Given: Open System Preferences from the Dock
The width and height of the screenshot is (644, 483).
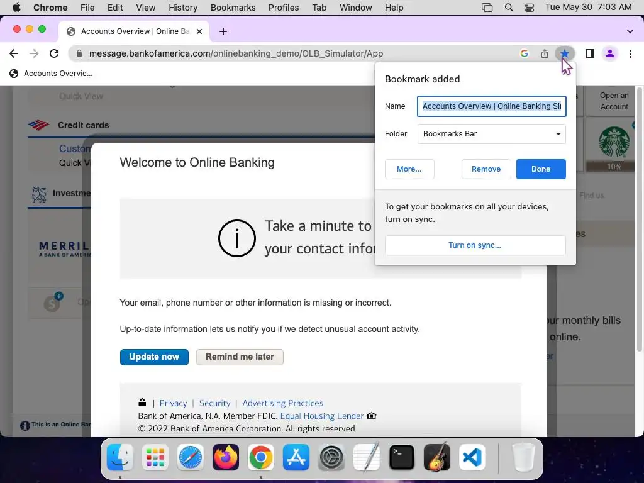Looking at the screenshot, I should pos(331,457).
